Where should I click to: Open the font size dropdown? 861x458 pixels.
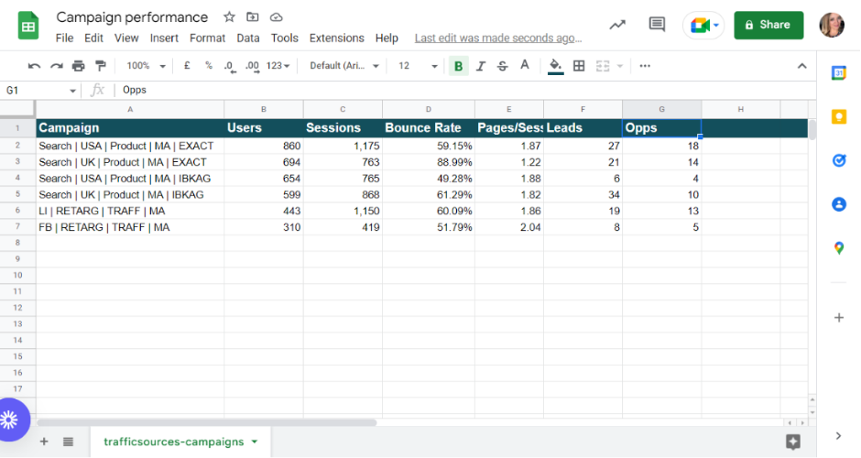point(418,66)
